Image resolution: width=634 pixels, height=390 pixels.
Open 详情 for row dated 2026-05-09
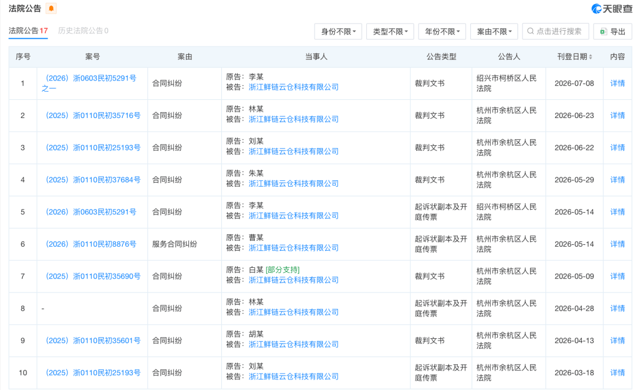coord(618,276)
